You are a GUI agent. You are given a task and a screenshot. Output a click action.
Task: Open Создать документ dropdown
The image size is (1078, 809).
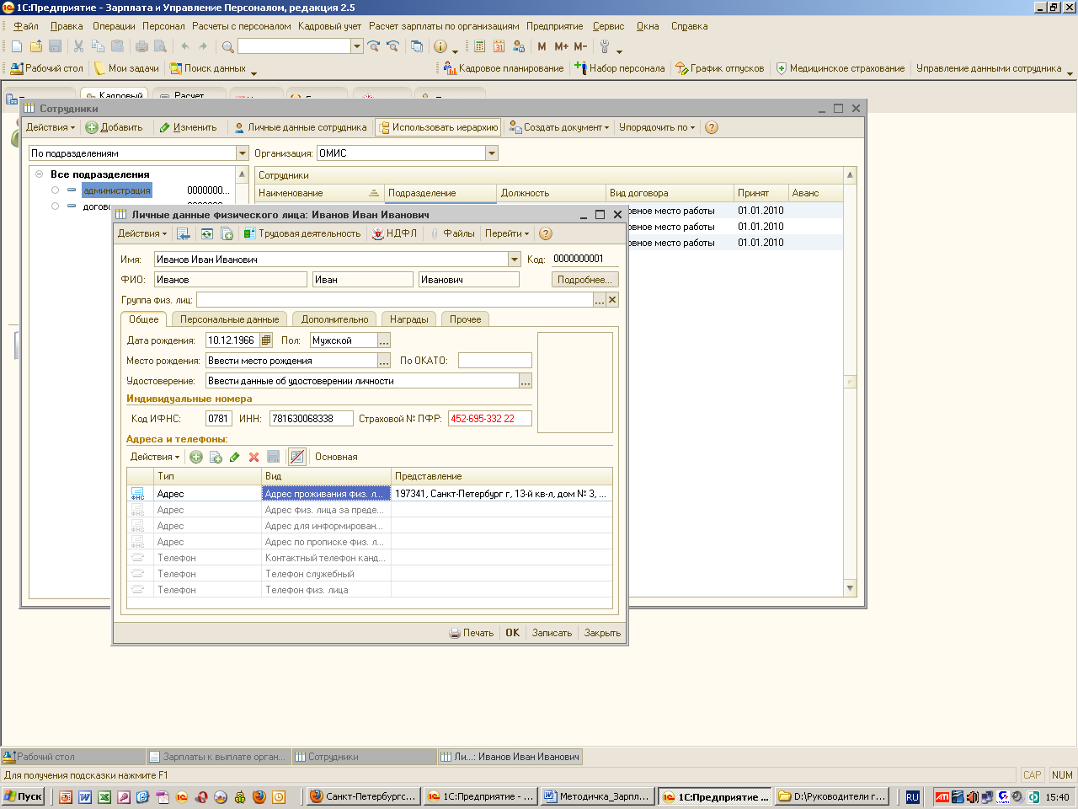[559, 127]
